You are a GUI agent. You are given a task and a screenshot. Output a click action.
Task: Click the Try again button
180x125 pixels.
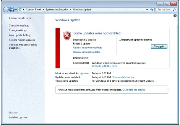(x=159, y=47)
